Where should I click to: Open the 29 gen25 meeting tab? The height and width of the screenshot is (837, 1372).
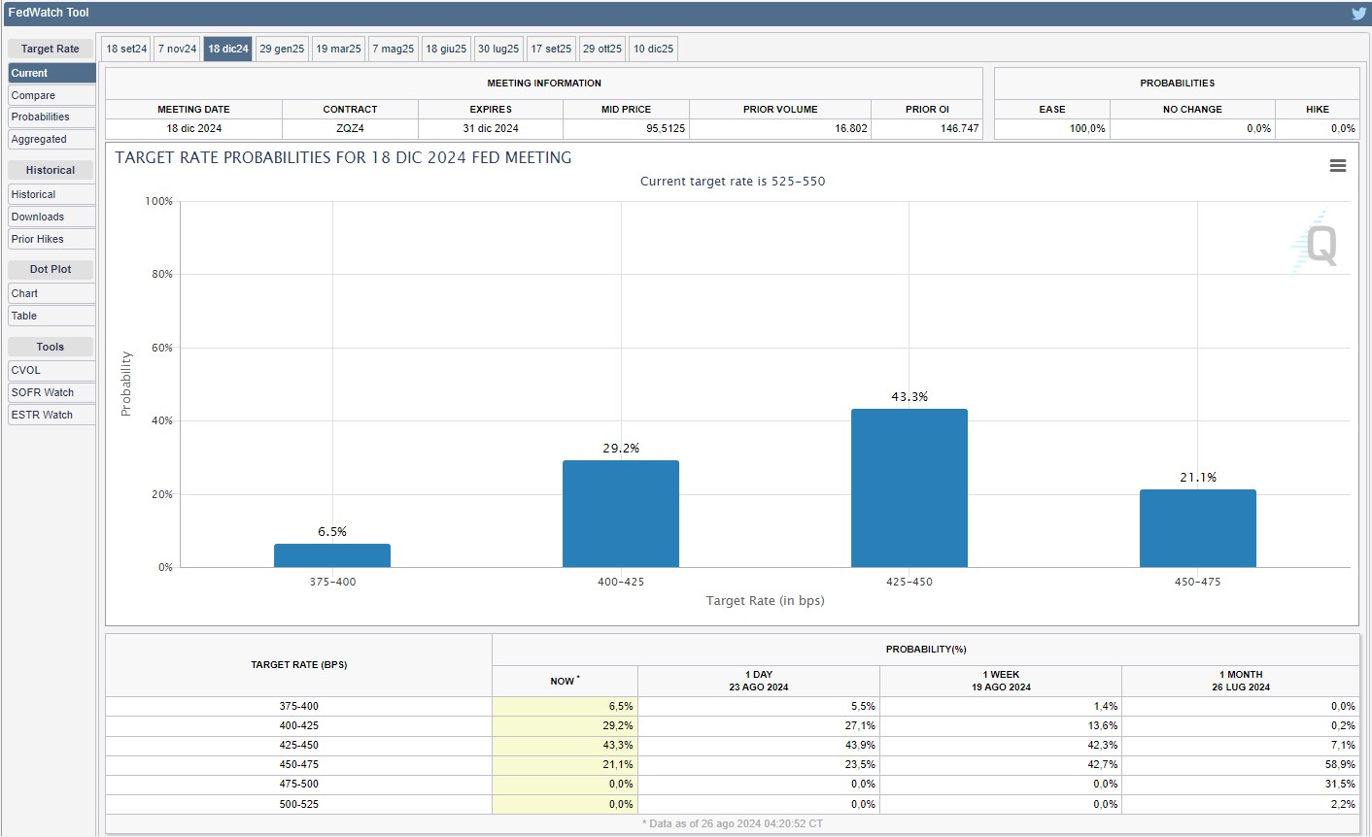(282, 49)
